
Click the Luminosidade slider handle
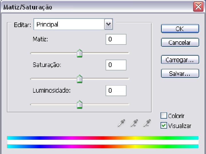(x=80, y=104)
